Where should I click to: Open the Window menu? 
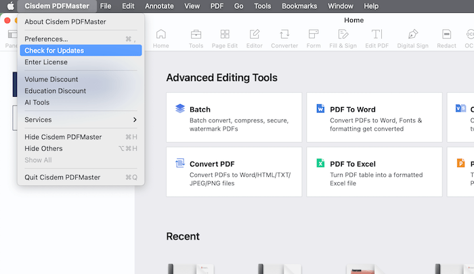tap(341, 6)
